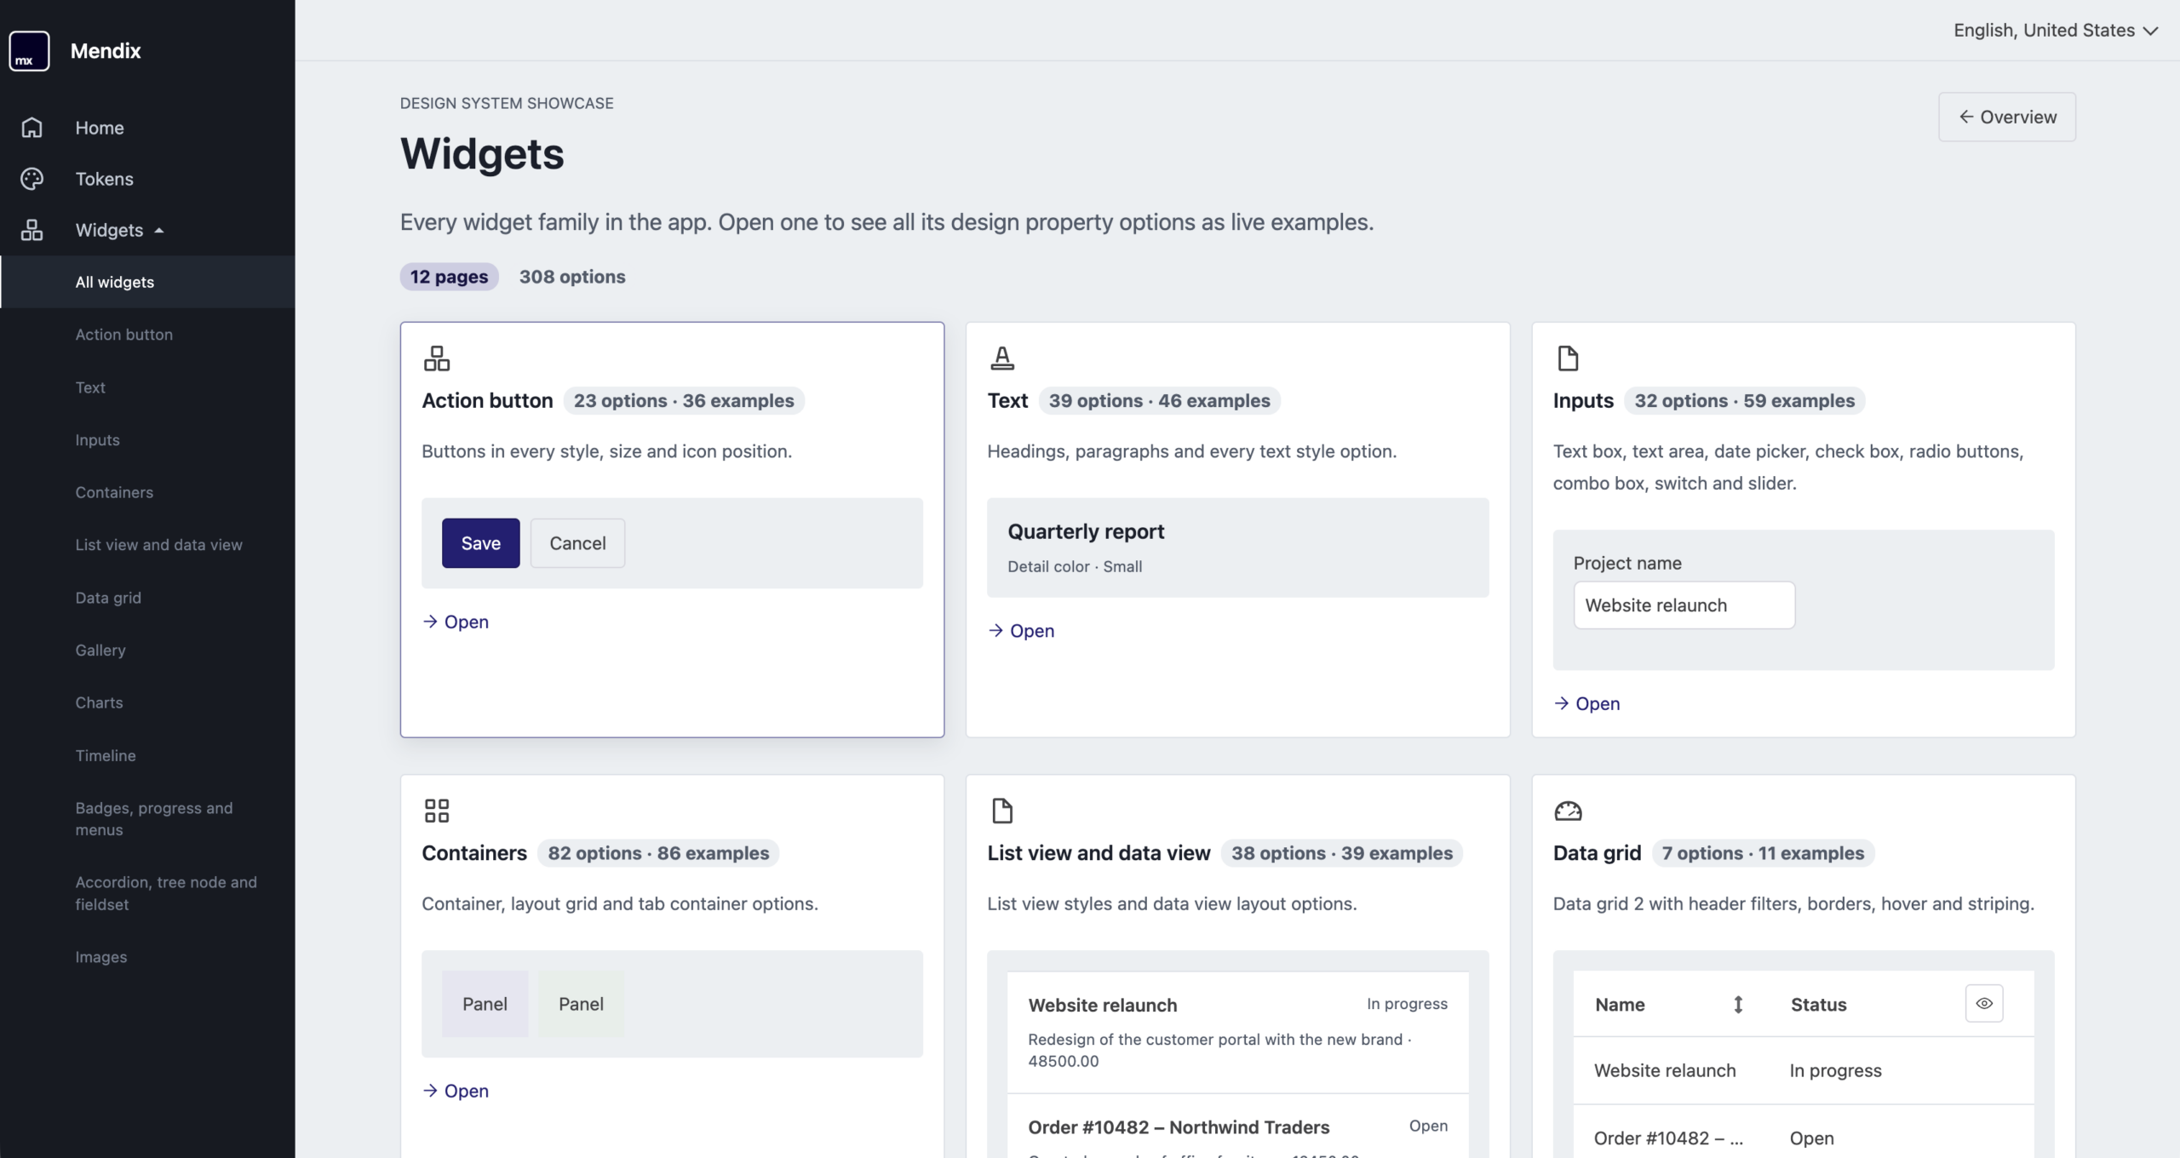Viewport: 2180px width, 1158px height.
Task: Click the first purple Panel sample
Action: pos(485,1004)
